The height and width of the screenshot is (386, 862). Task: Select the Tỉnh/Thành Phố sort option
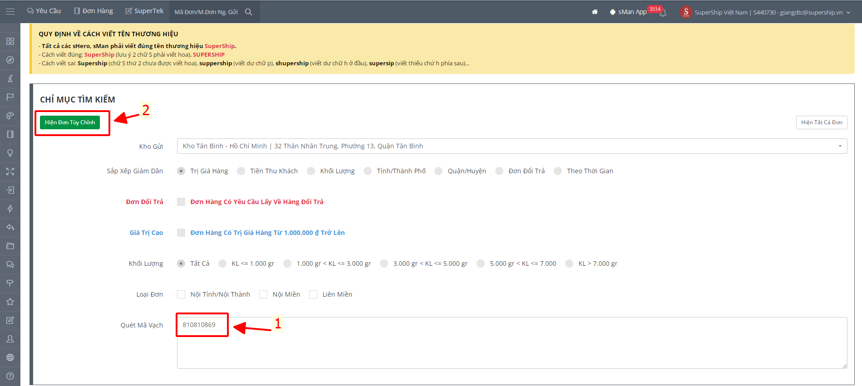coord(368,171)
